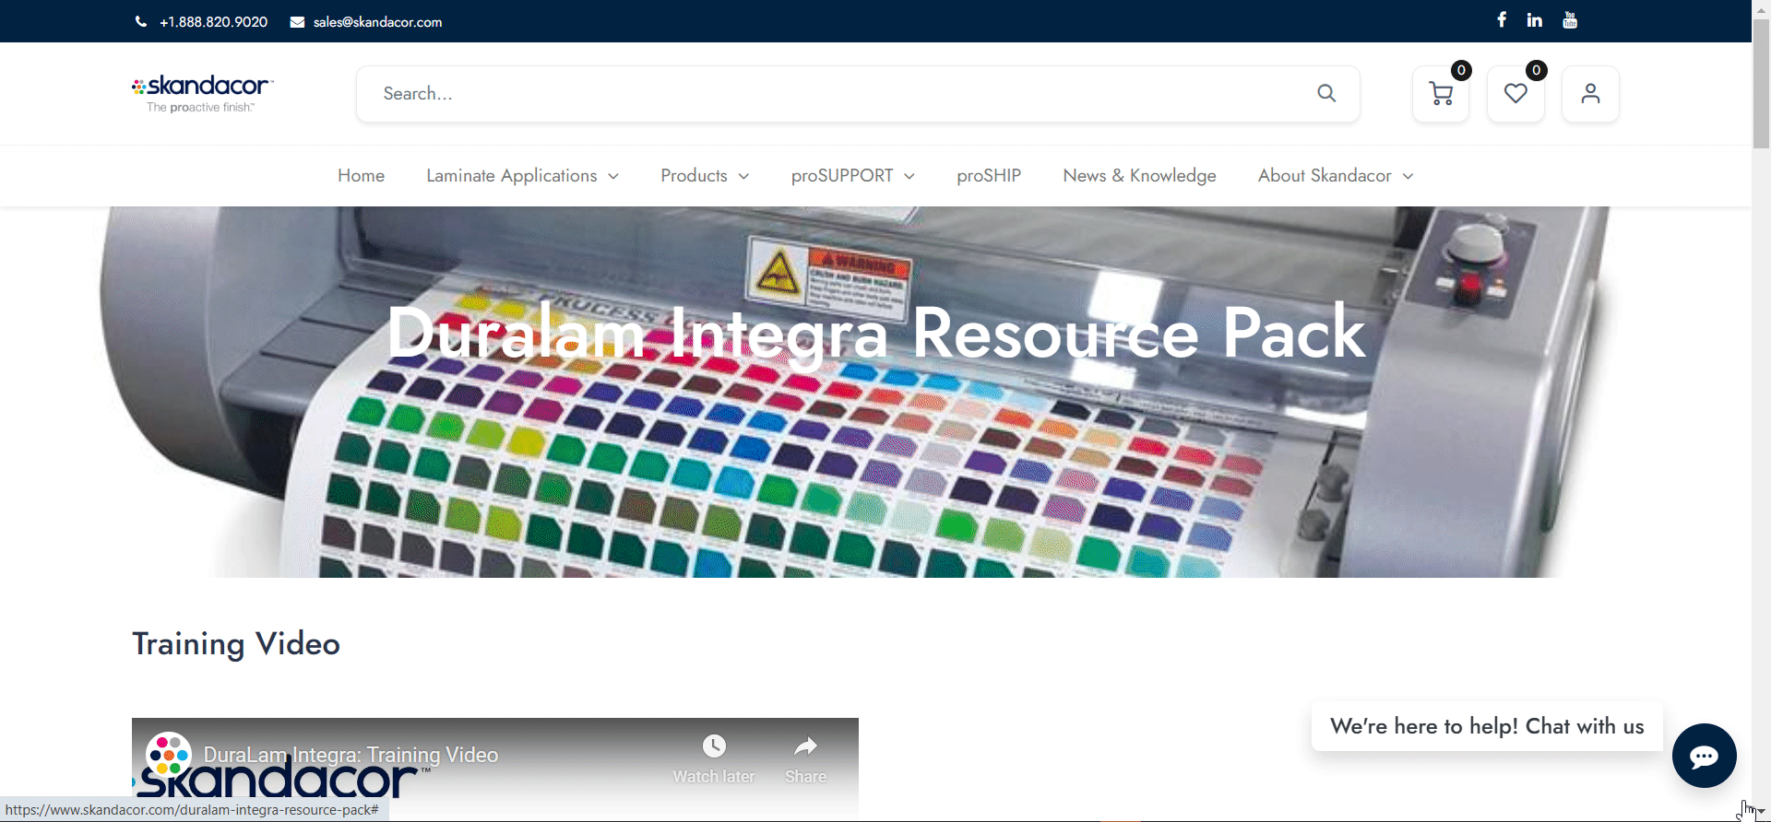Open the shopping cart

[x=1441, y=94]
